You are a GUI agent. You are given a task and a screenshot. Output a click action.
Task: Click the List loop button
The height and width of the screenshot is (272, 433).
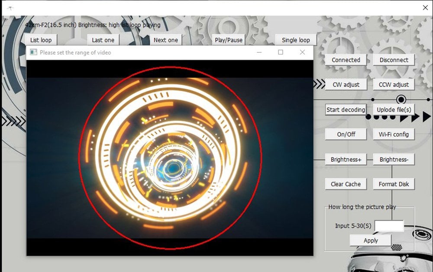tap(41, 40)
